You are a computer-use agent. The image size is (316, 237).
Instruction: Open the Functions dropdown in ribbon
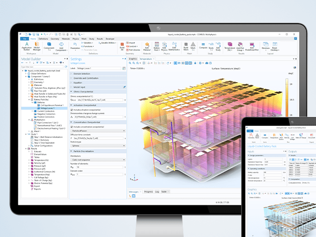tap(87, 46)
